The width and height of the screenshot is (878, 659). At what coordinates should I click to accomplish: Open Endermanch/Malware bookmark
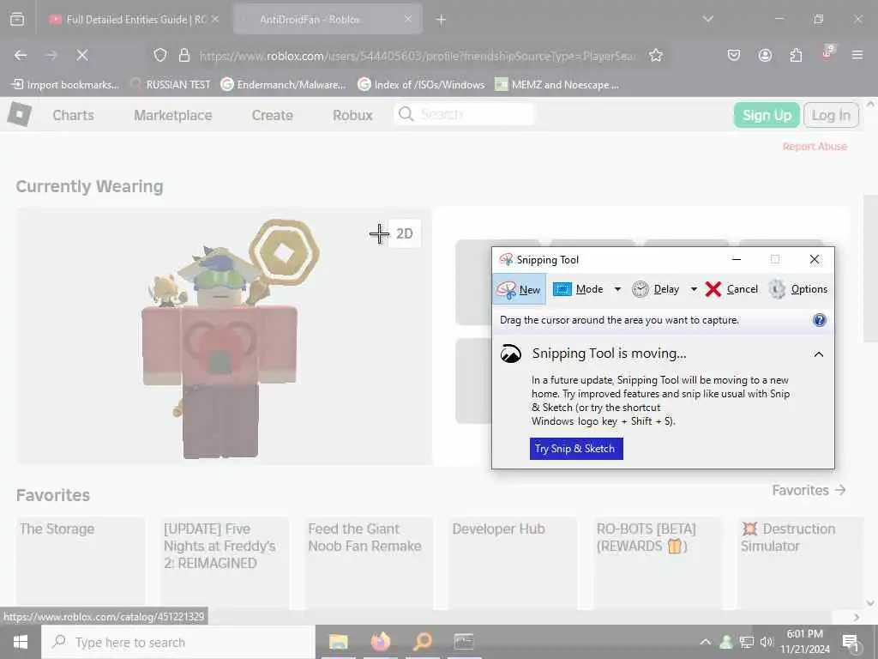pyautogui.click(x=283, y=85)
